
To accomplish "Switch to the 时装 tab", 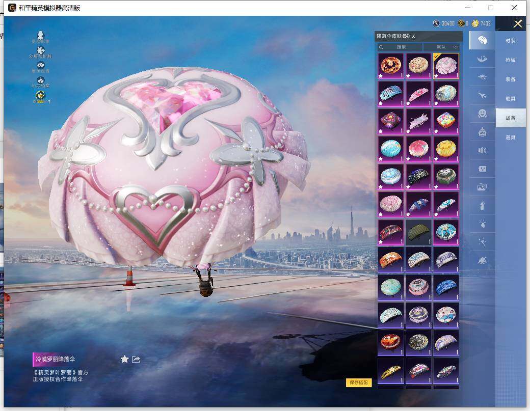I will coord(511,41).
